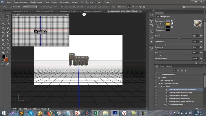Image resolution: width=206 pixels, height=116 pixels.
Task: Select the Hand tool
Action: tap(3, 52)
